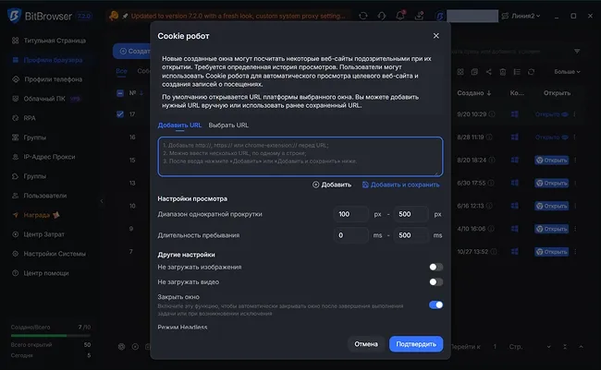
Task: Click the headset support icon
Action: click(381, 16)
